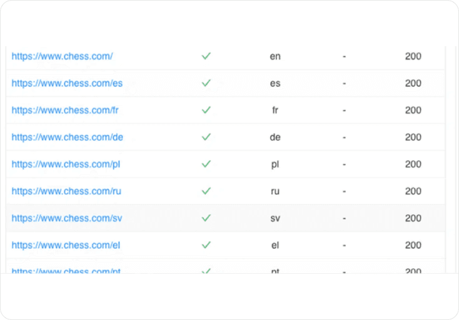Click the green checkmark in the /es row
459x320 pixels.
[x=206, y=82]
